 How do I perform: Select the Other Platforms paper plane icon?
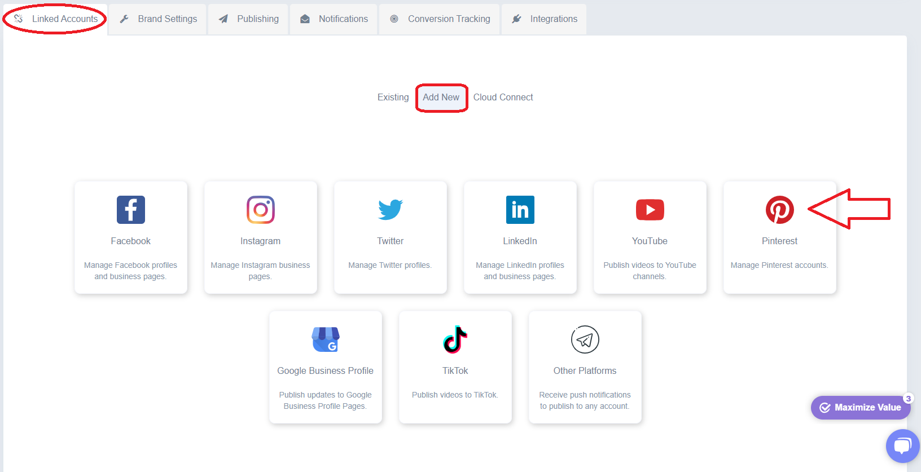pos(585,339)
